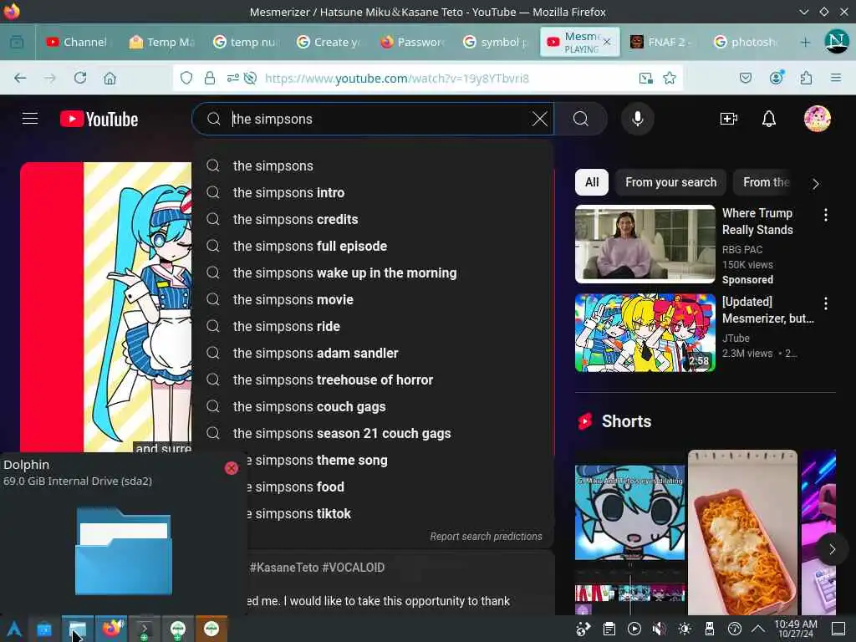
Task: Go back using the Firefox back arrow
Action: (x=20, y=78)
